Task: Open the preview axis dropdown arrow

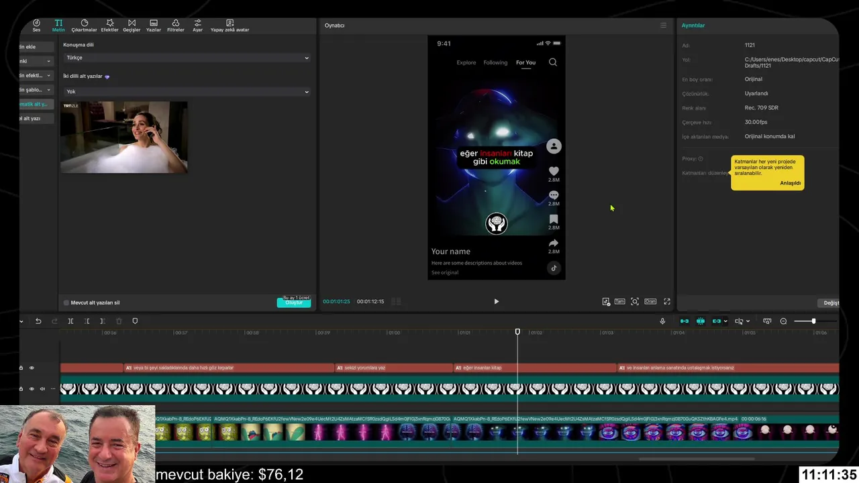Action: tap(748, 321)
